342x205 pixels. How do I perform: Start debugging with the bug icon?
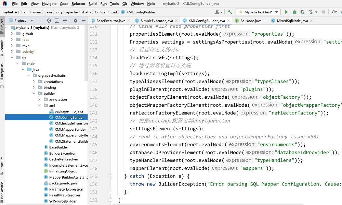[x=294, y=12]
